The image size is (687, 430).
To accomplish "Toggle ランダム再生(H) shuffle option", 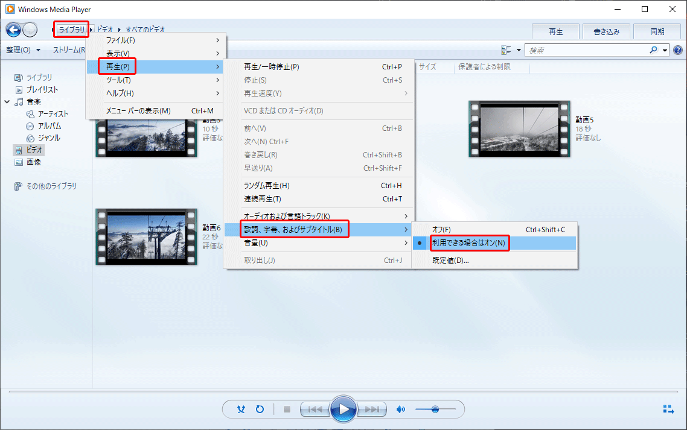I will pyautogui.click(x=266, y=186).
